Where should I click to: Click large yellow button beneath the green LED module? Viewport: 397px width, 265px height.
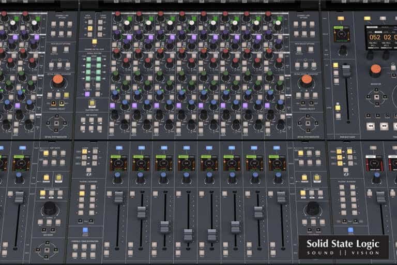click(x=91, y=103)
